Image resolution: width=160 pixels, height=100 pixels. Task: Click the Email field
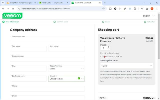click(47, 98)
